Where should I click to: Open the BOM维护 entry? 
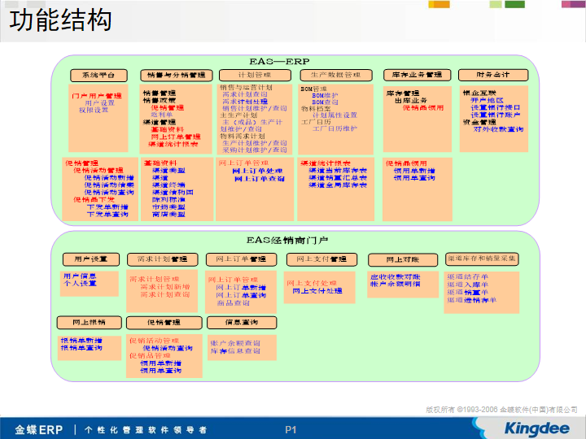click(325, 96)
